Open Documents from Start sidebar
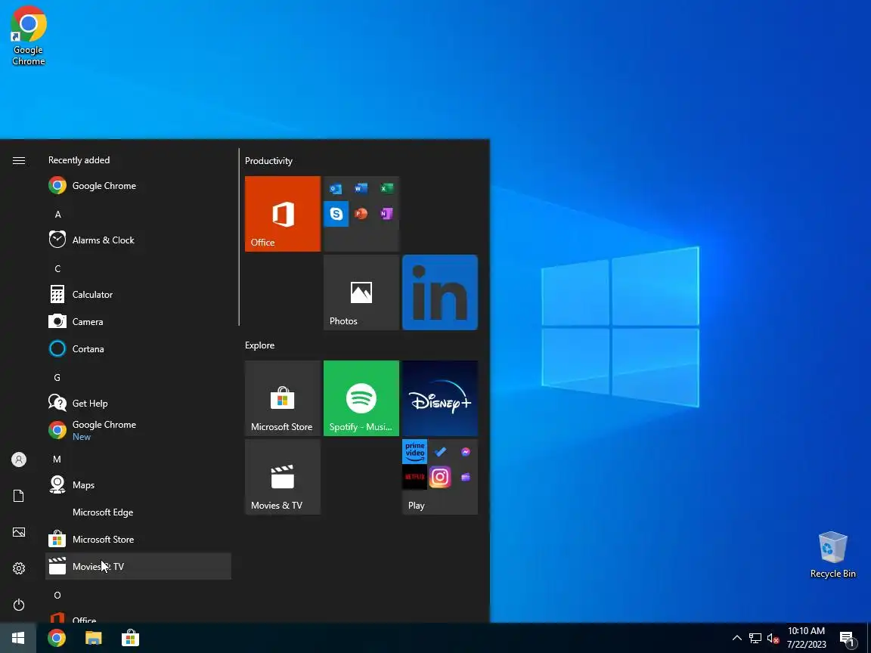This screenshot has width=871, height=653. pos(18,496)
